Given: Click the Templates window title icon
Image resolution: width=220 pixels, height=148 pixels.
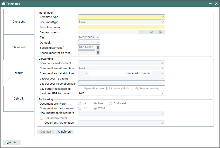Looking at the screenshot, I should click(4, 4).
